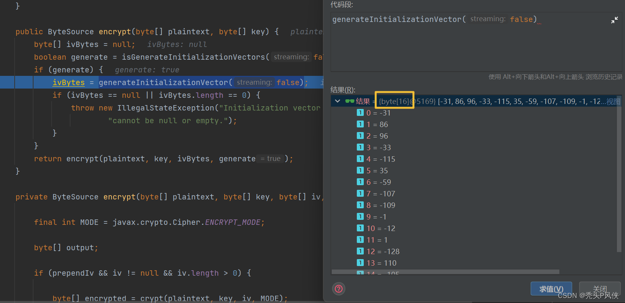Screen dimensions: 625x303
Task: Click the field icon for element 5
Action: point(360,170)
